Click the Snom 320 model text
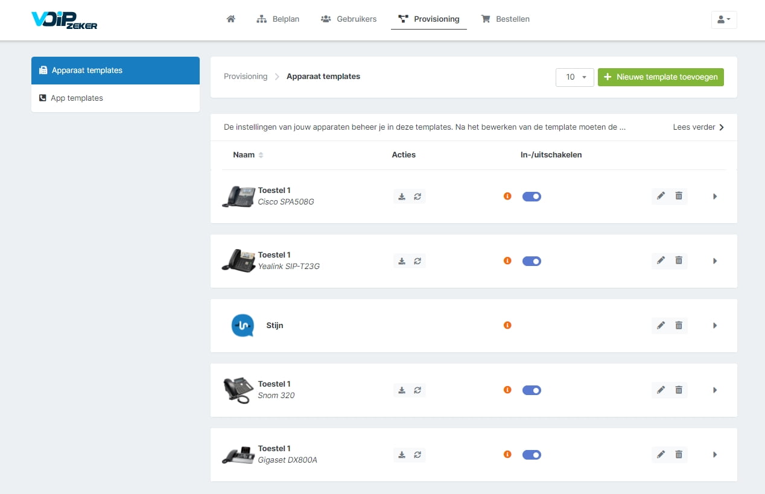 pyautogui.click(x=276, y=396)
